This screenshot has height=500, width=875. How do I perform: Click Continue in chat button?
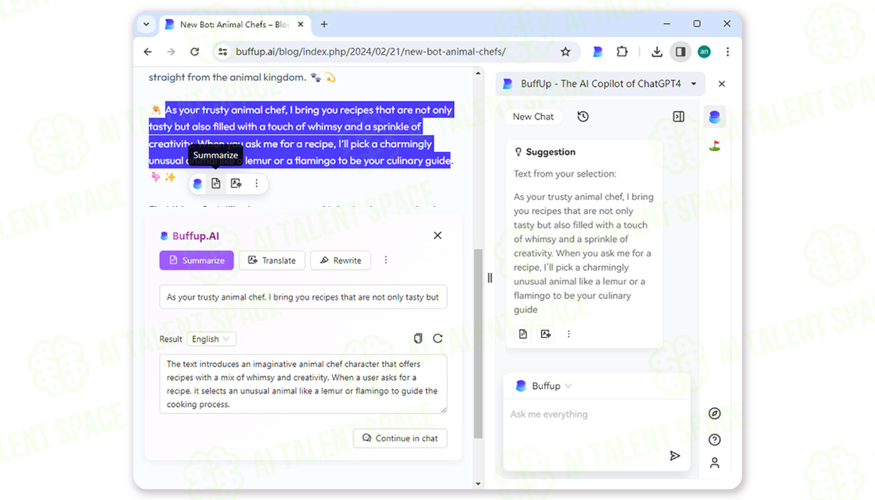pos(400,438)
